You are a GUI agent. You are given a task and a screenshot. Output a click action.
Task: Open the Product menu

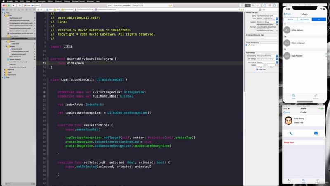[x=58, y=1]
